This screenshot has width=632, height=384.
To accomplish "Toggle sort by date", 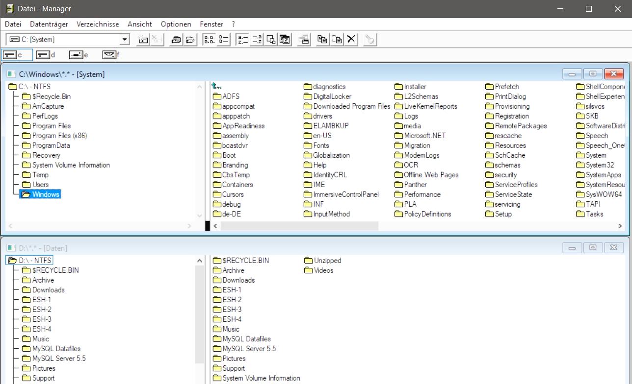I will (285, 40).
